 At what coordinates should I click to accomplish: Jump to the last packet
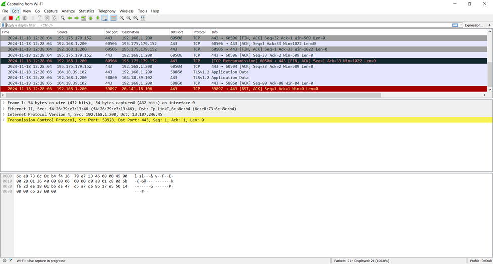(x=98, y=18)
